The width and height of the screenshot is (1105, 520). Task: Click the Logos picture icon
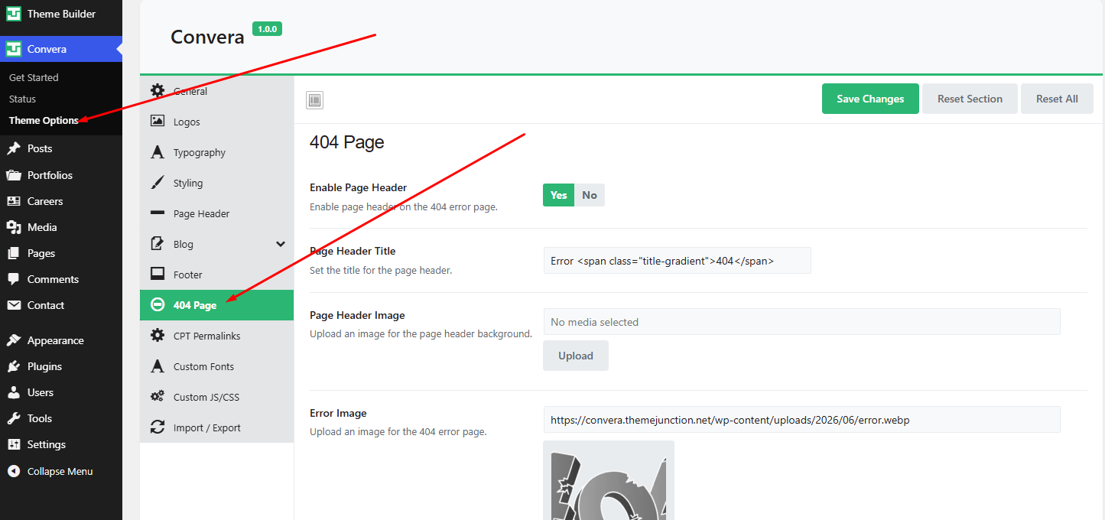click(158, 121)
